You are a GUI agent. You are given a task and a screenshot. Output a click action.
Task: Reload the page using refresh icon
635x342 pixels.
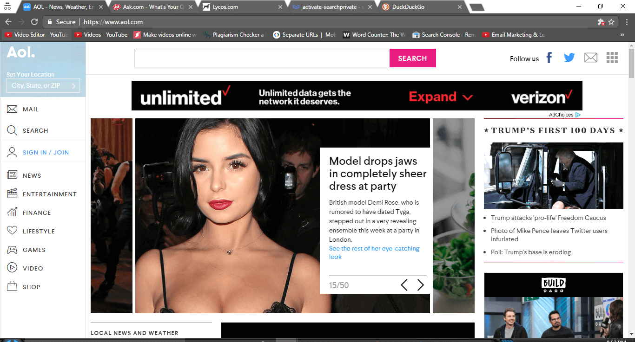click(34, 22)
